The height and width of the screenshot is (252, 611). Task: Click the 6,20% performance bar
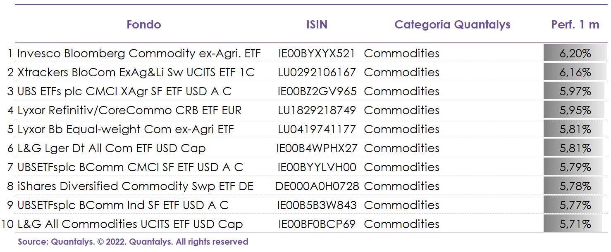[x=575, y=53]
